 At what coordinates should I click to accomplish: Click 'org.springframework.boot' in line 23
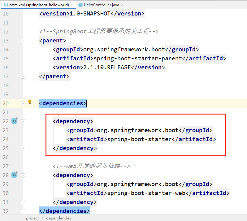[138, 130]
